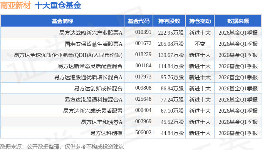Click the 南亚新材 title text
Screen dimensions: 262x150
(15, 5)
